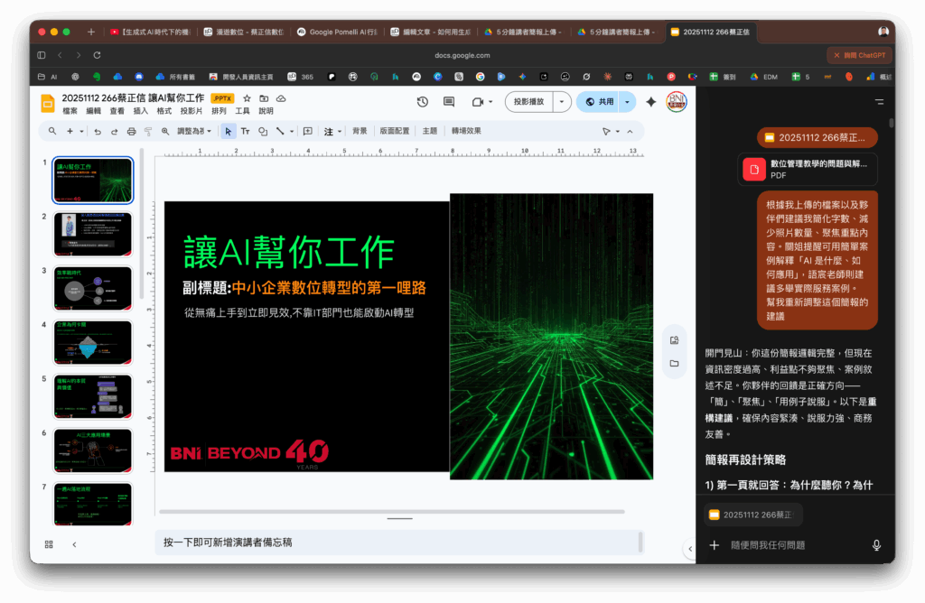925x603 pixels.
Task: Open the 調整為 zoom level dropdown
Action: 193,131
